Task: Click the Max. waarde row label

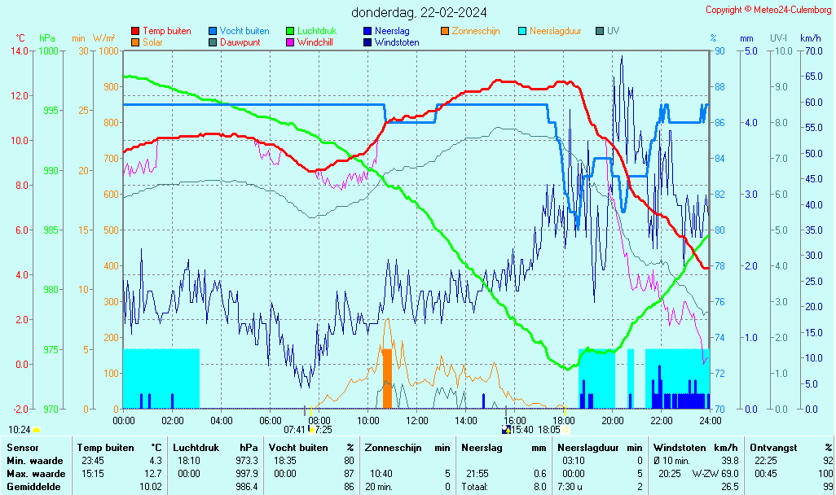Action: 36,474
